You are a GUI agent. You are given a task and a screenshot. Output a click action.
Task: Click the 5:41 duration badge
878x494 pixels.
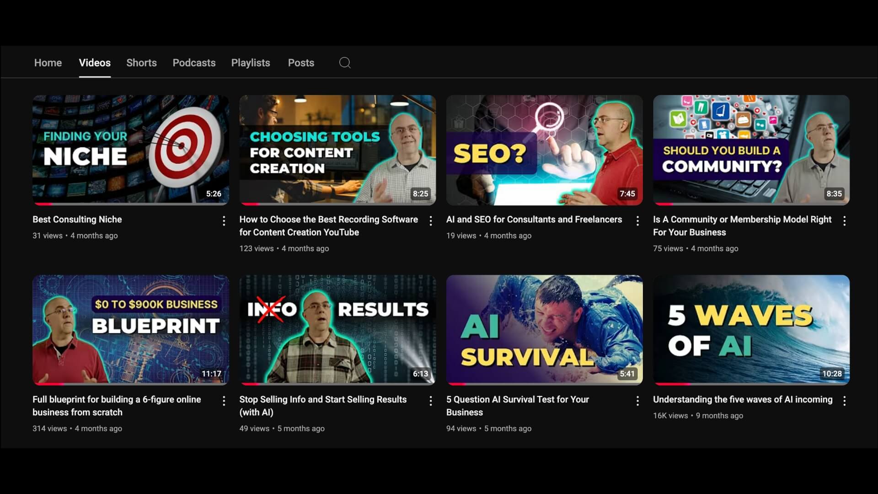coord(627,374)
